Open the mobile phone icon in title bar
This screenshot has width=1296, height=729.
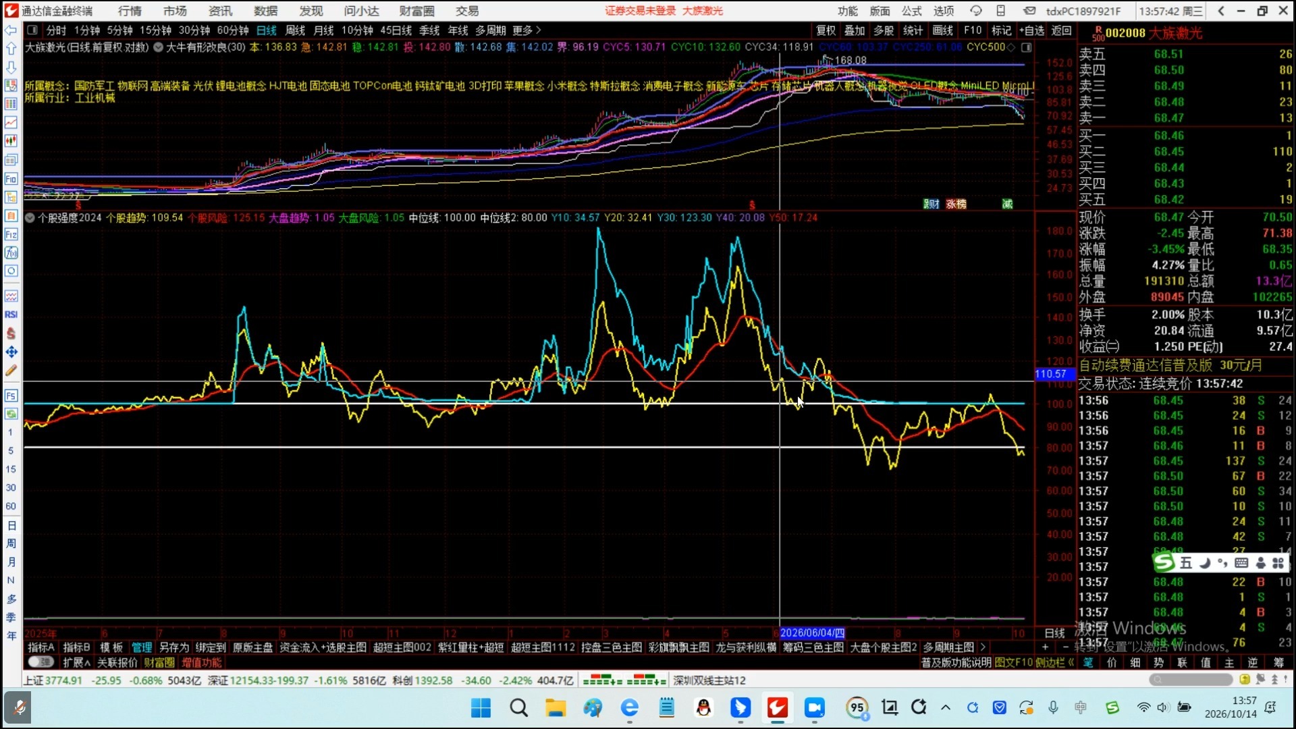point(1001,11)
